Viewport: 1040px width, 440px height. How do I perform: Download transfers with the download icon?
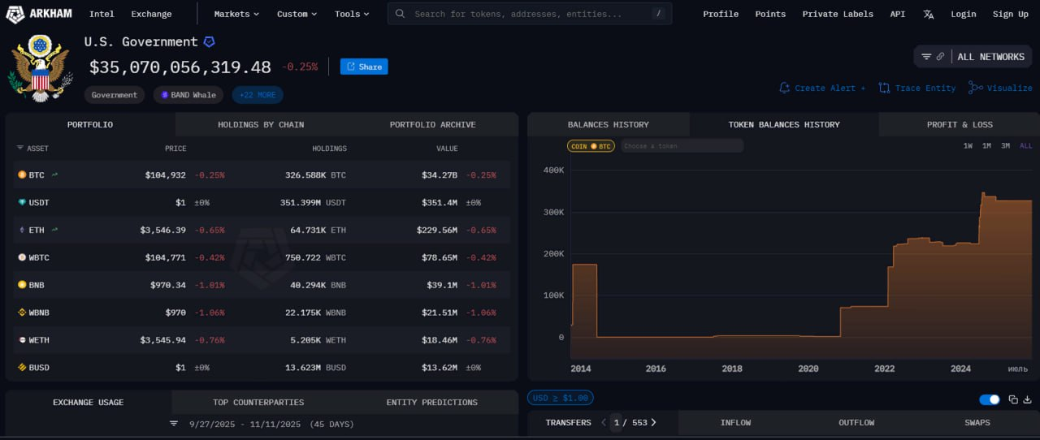tap(1027, 399)
